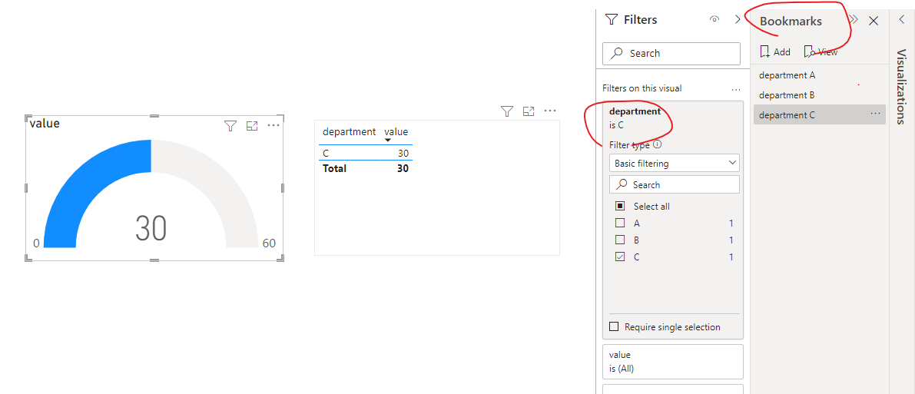Click the gauge title 'value'
Viewport: 915px width, 394px height.
pos(45,123)
